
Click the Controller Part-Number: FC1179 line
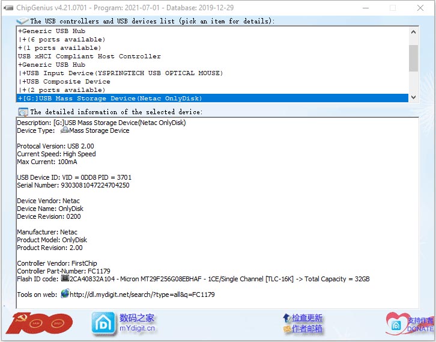pyautogui.click(x=64, y=270)
